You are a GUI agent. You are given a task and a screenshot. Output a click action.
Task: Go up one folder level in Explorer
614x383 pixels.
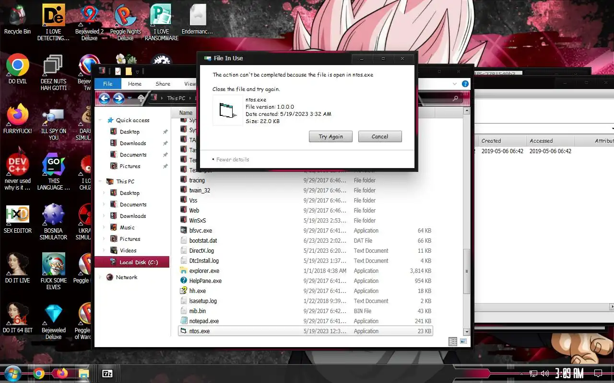[x=141, y=98]
